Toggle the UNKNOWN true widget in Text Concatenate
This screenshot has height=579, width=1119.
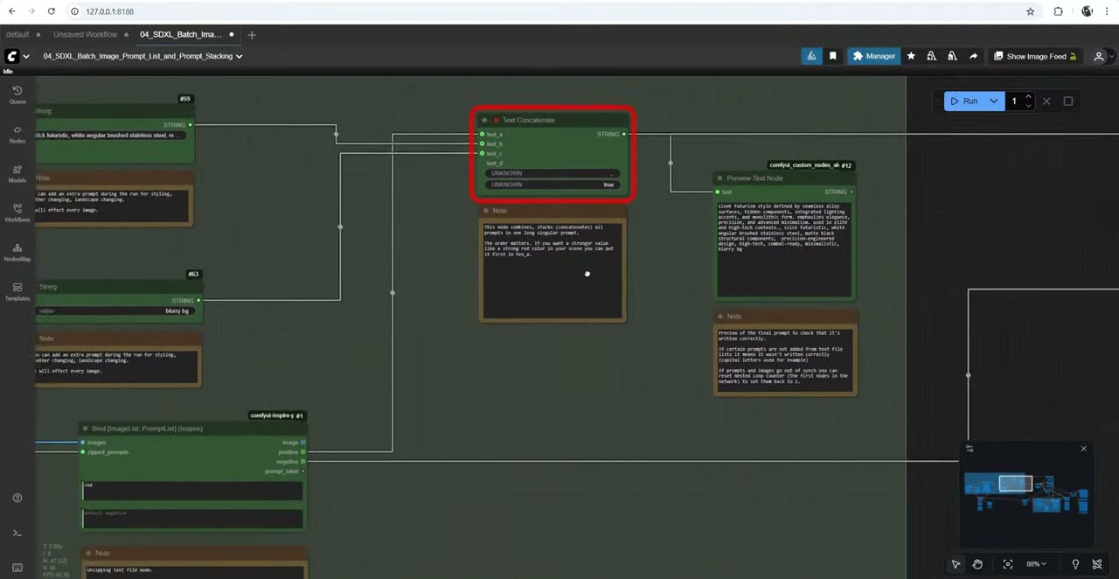(553, 185)
